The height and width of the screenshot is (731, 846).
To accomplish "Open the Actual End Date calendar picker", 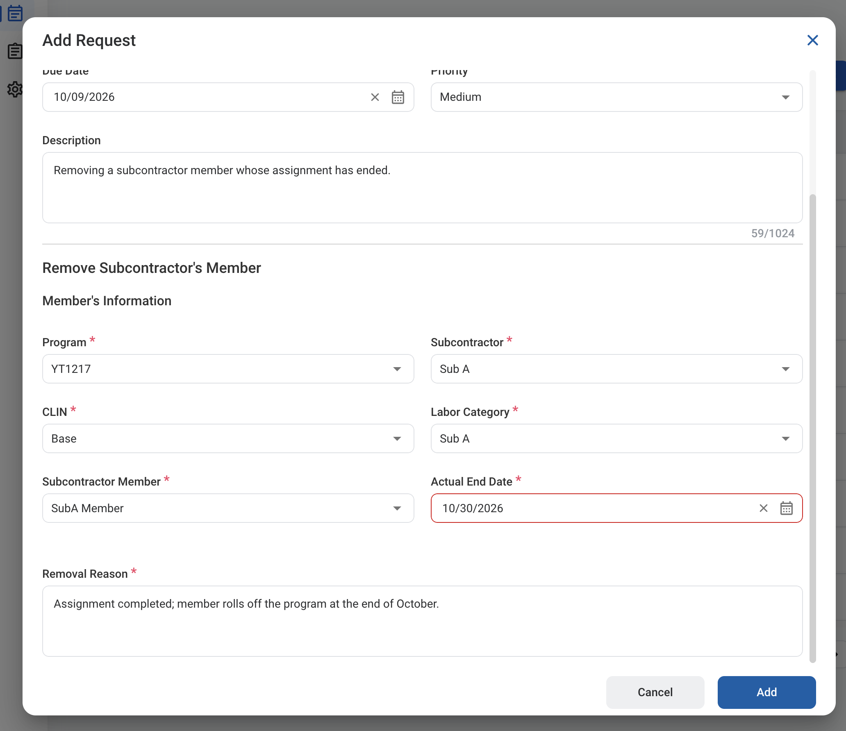I will pos(787,508).
